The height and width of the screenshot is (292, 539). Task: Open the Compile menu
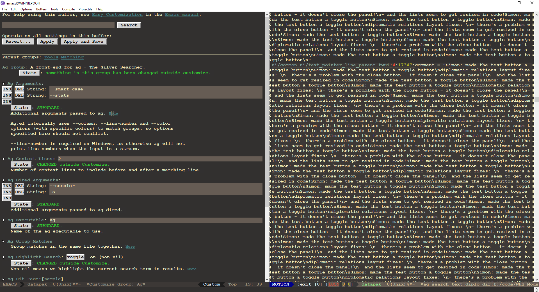(68, 9)
